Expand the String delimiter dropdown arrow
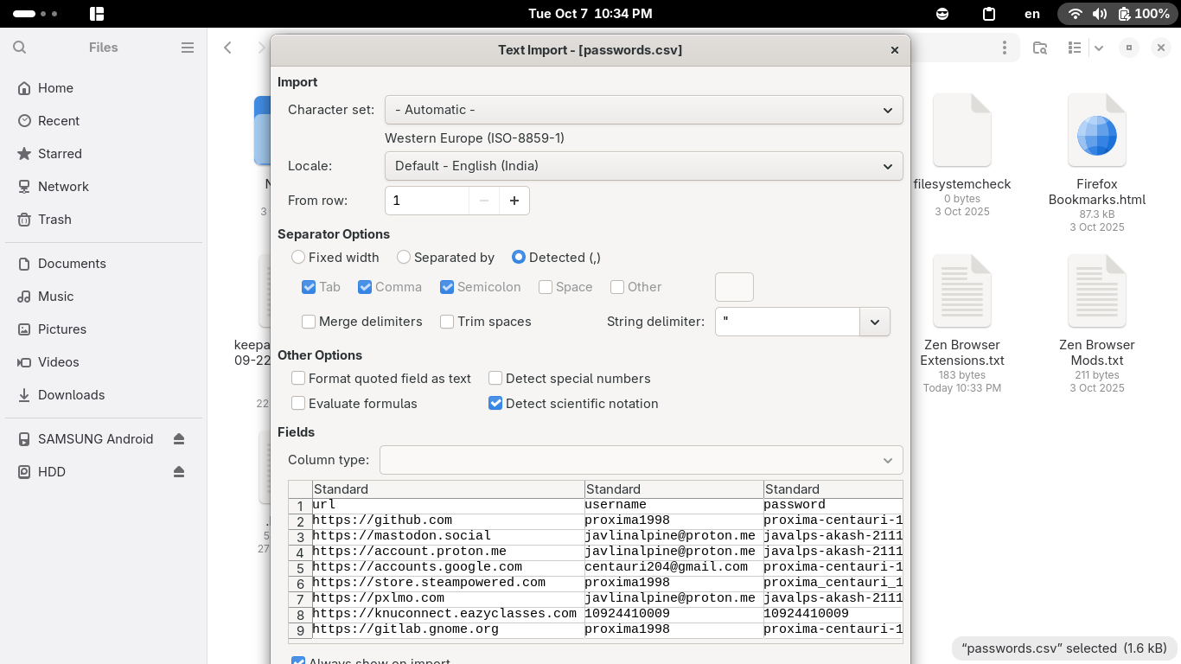The width and height of the screenshot is (1181, 664). (x=874, y=322)
